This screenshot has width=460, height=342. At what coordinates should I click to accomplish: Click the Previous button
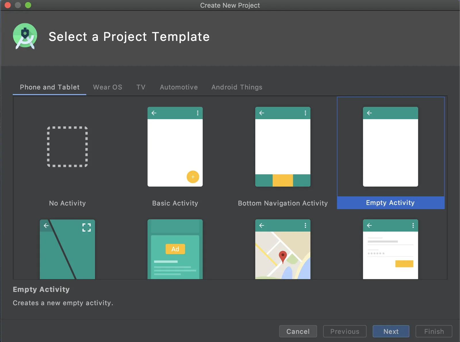[345, 331]
